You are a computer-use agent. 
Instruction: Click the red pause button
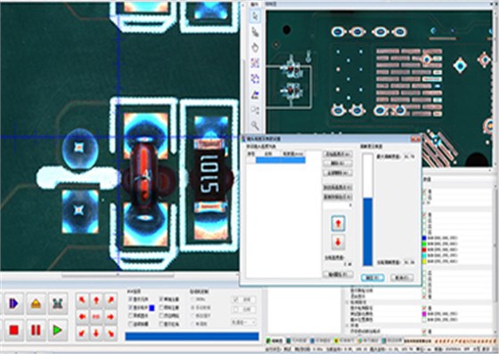(36, 330)
